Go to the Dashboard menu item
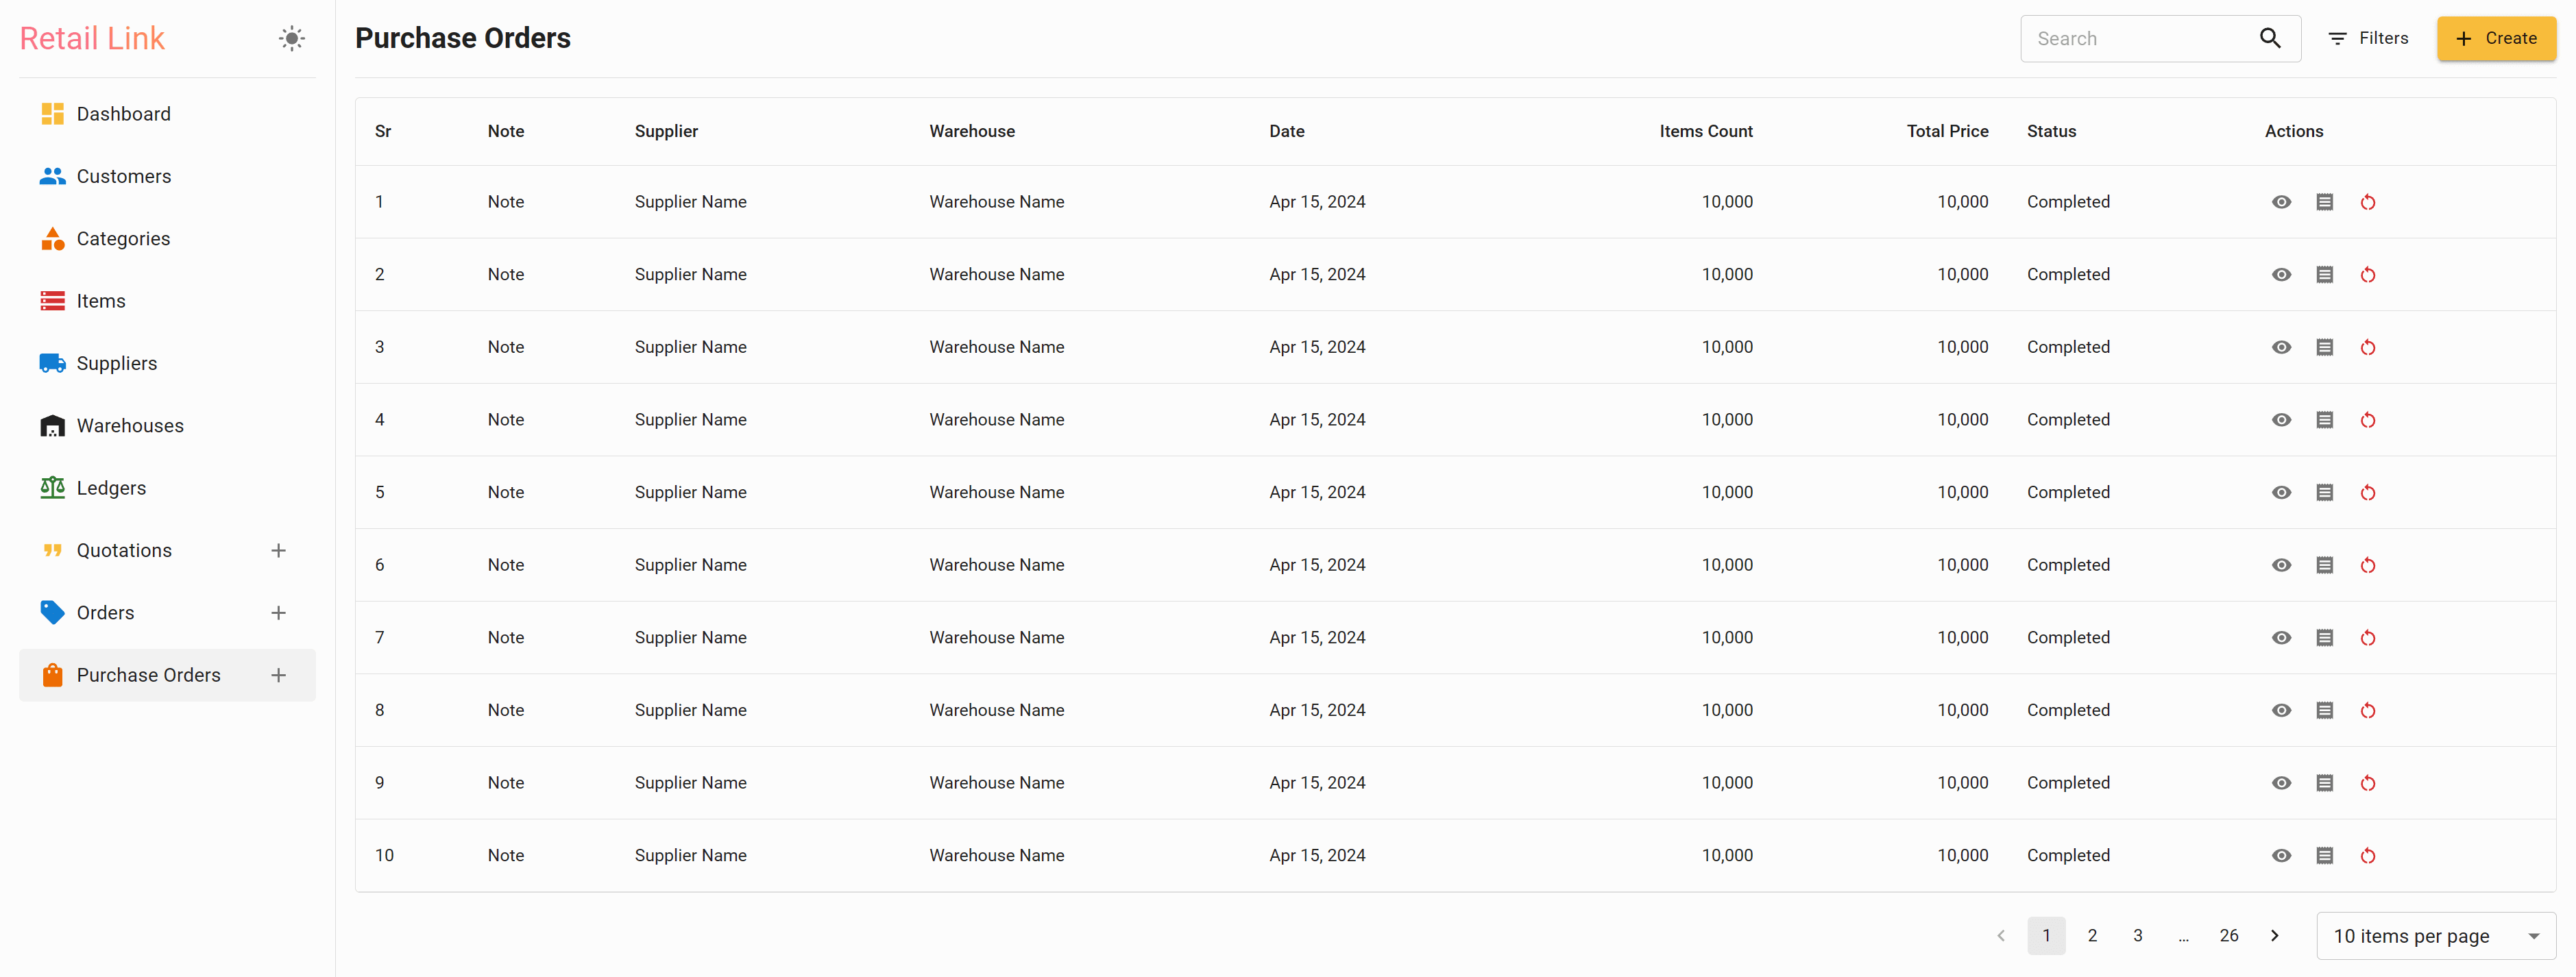This screenshot has width=2576, height=977. click(x=123, y=114)
